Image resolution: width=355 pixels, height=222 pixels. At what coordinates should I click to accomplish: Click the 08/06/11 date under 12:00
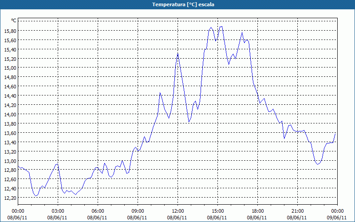pos(177,218)
